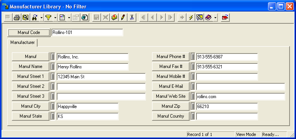The height and width of the screenshot is (139, 296).
Task: Click the grayed X delete icon
Action: (106, 18)
